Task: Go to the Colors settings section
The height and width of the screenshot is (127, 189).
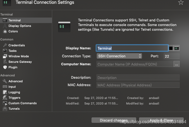Action: tap(13, 31)
